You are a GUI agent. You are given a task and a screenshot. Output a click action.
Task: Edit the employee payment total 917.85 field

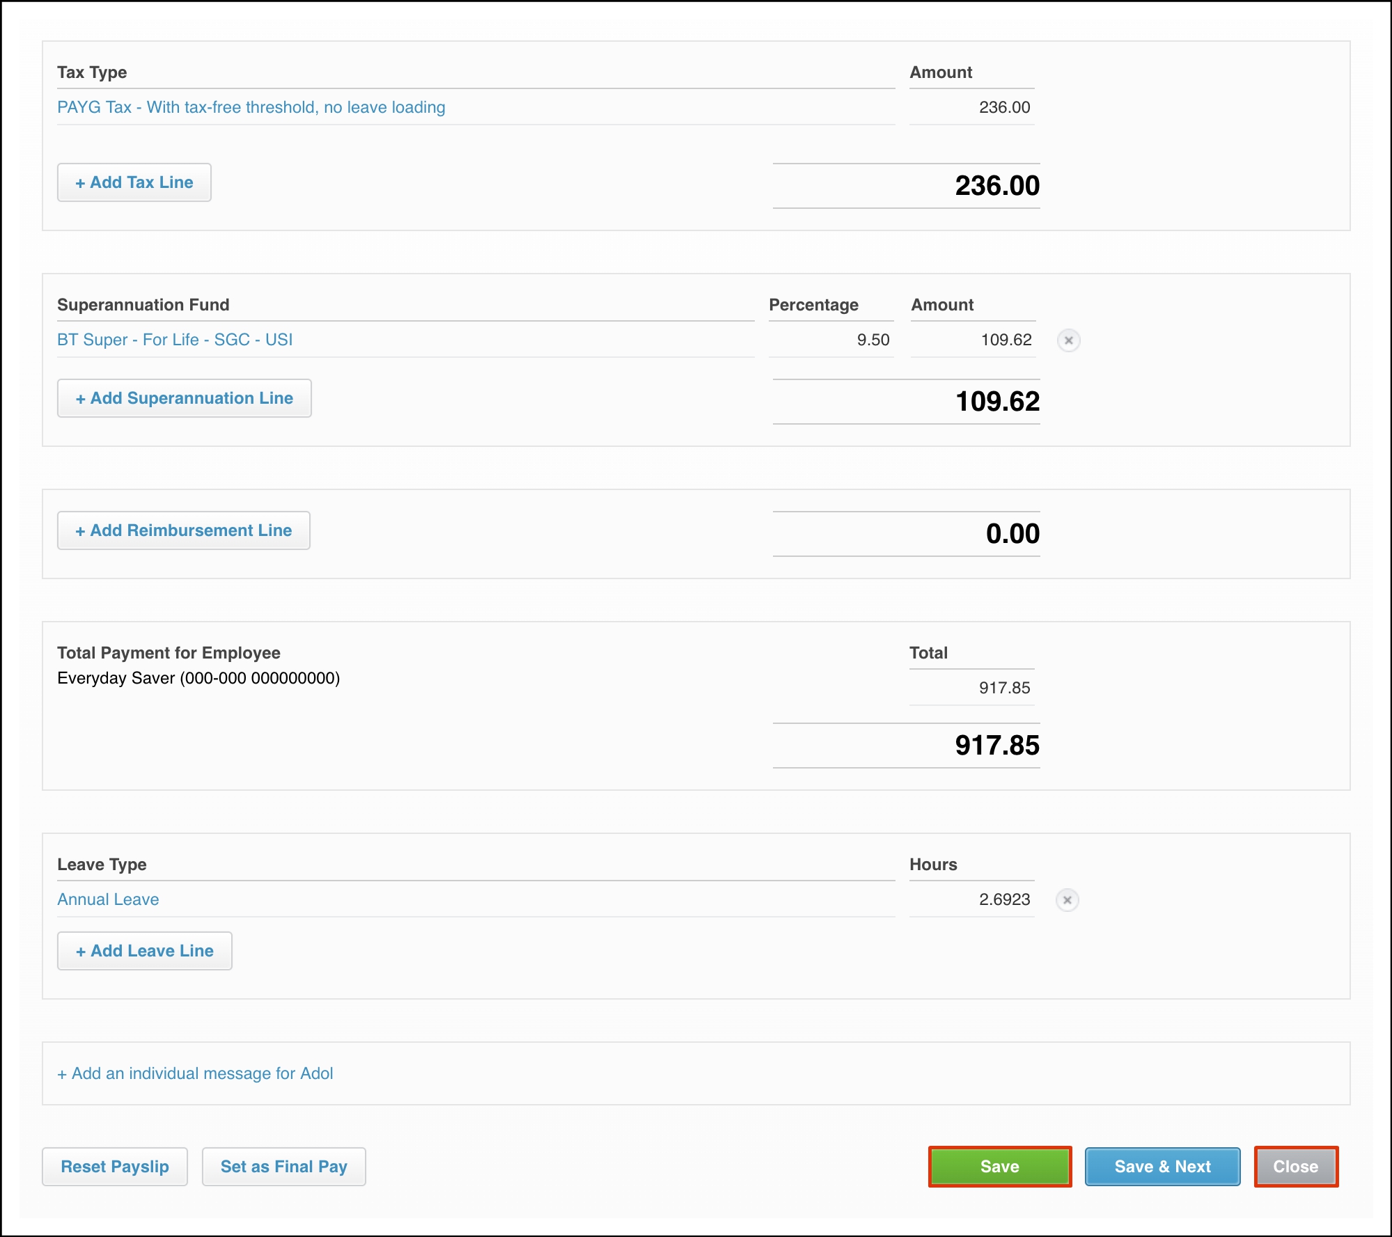tap(972, 688)
